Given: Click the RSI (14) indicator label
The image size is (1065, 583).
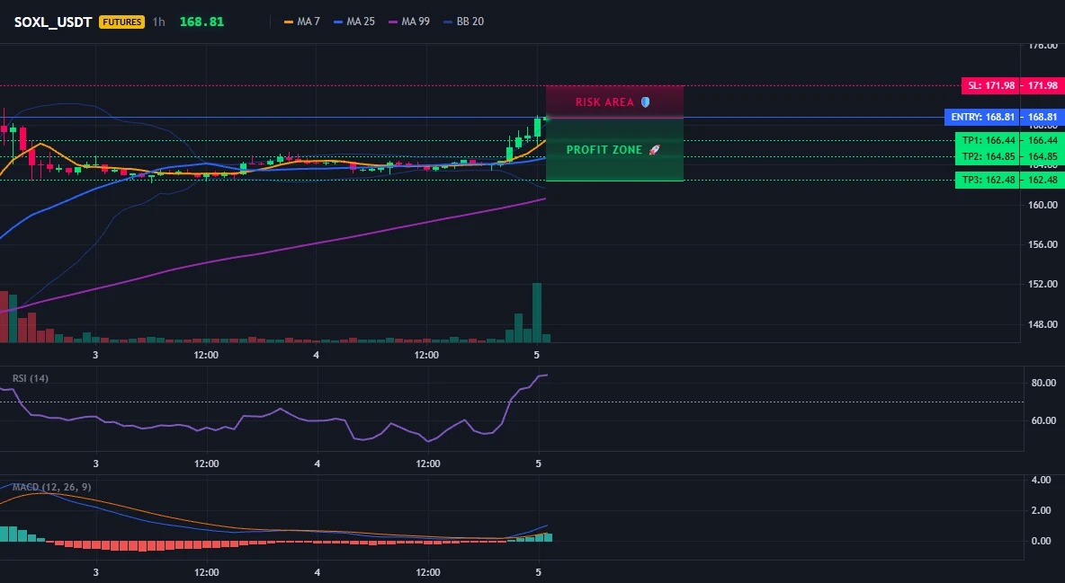Looking at the screenshot, I should (x=31, y=378).
